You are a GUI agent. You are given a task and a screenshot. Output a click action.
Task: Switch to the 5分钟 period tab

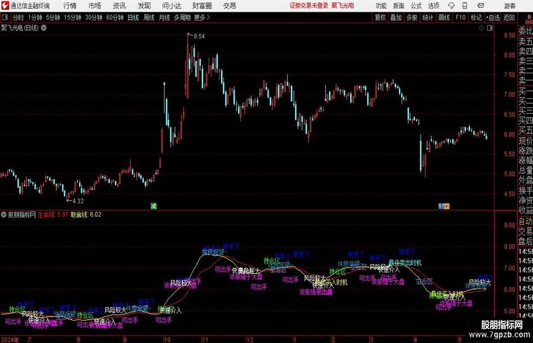(53, 17)
